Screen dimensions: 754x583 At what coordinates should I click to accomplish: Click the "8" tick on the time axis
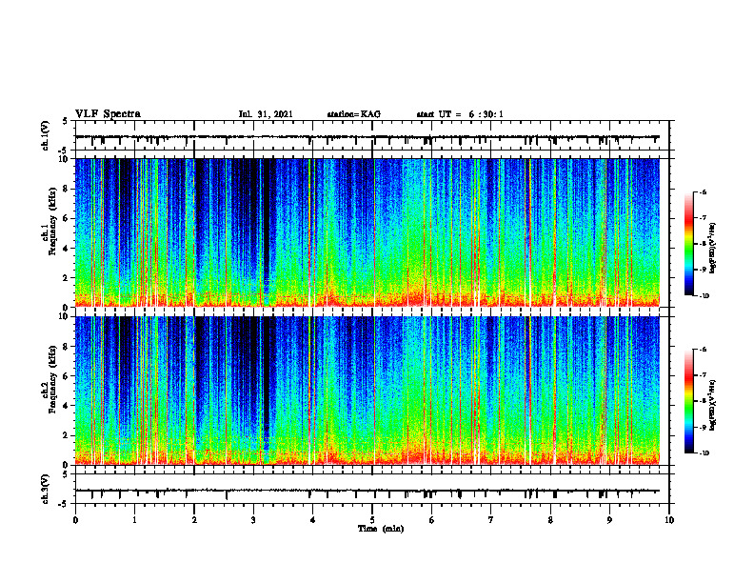pyautogui.click(x=550, y=520)
